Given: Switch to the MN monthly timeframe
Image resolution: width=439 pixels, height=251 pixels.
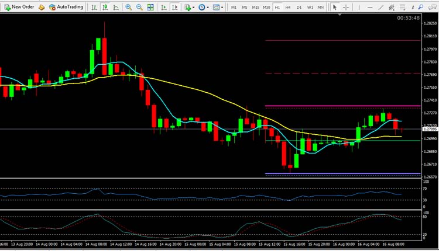Looking at the screenshot, I should 321,8.
